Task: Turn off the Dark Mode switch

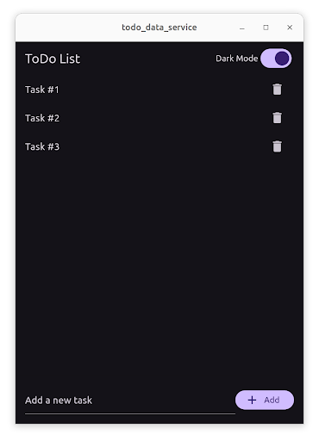Action: point(276,59)
